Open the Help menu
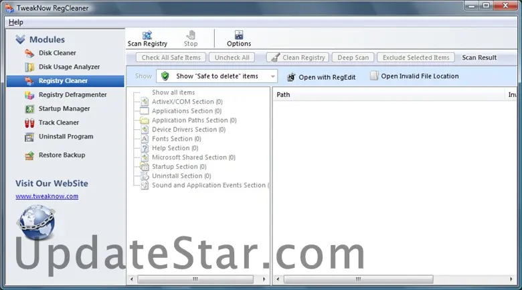The width and height of the screenshot is (522, 290). 15,22
